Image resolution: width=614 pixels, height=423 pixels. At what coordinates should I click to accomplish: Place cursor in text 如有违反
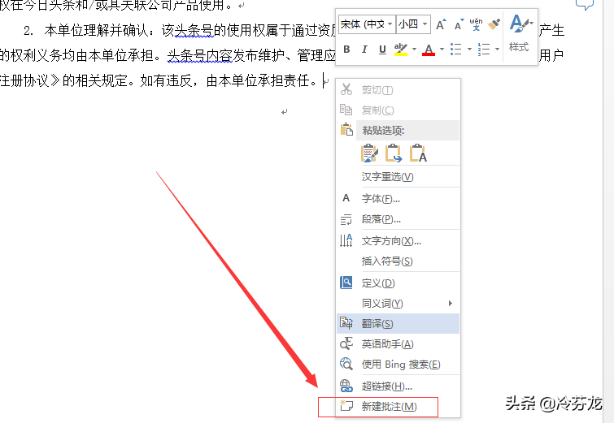[x=166, y=81]
